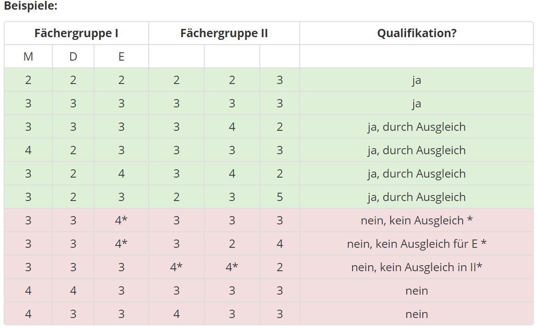Click the M grade 4 in the last row

click(x=28, y=314)
